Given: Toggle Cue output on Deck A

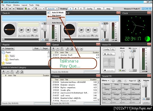Looking at the screenshot, I should click(47, 40).
